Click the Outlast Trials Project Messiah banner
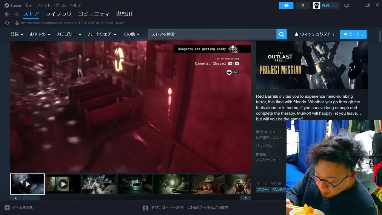This screenshot has height=215, width=382. pos(312,65)
